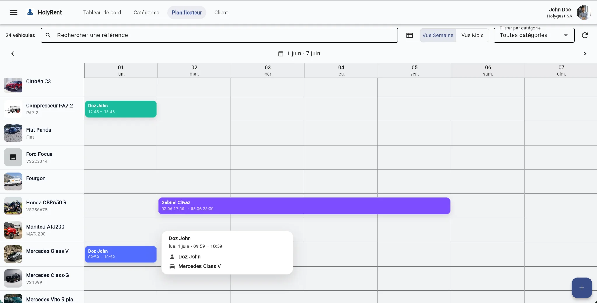The height and width of the screenshot is (303, 597).
Task: Expand Filtrer par catégorie dropdown
Action: [x=534, y=35]
